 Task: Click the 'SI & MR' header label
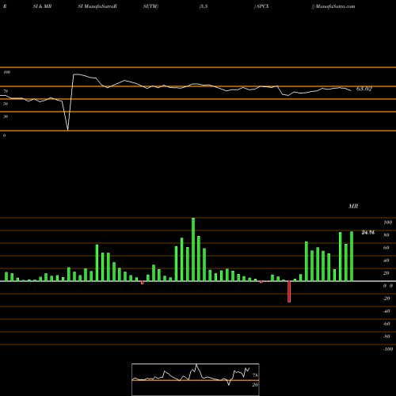pos(42,6)
